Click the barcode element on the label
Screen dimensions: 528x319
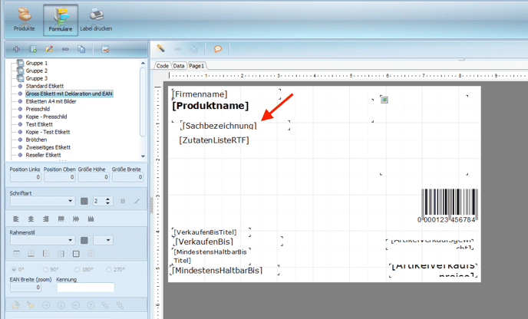tap(449, 205)
